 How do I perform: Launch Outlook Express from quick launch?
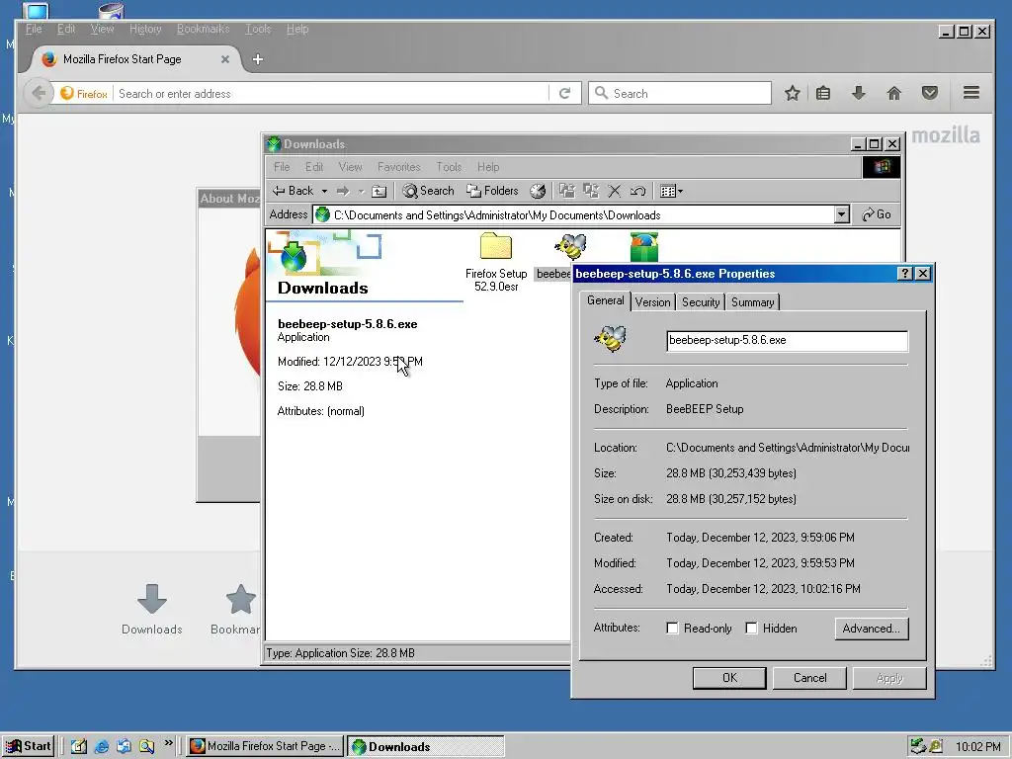(124, 746)
